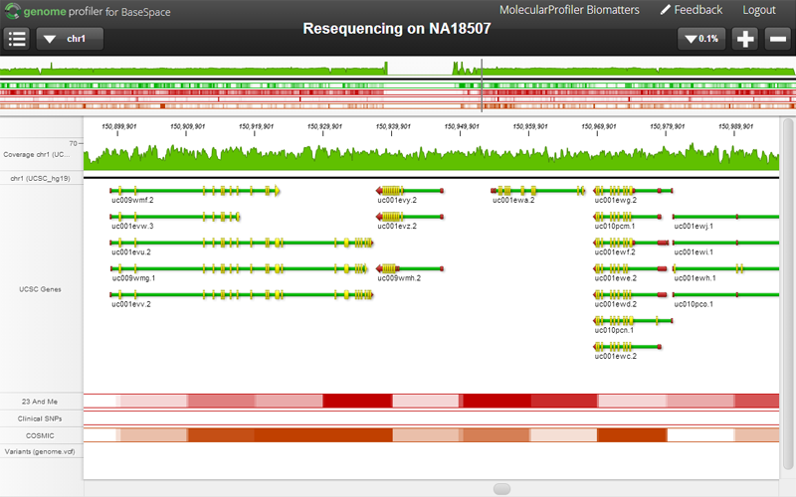Select the uc009wmh.2 gene arrow
The height and width of the screenshot is (497, 796).
point(379,268)
